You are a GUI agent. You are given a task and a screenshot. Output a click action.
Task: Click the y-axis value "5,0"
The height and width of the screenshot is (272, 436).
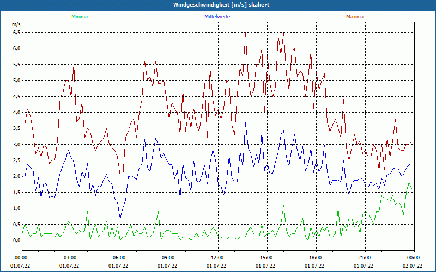click(x=17, y=81)
